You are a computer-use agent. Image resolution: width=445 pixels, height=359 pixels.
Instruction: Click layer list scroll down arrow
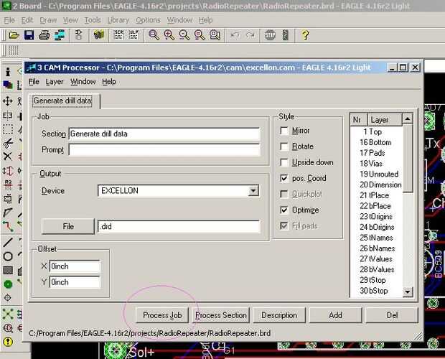408,292
